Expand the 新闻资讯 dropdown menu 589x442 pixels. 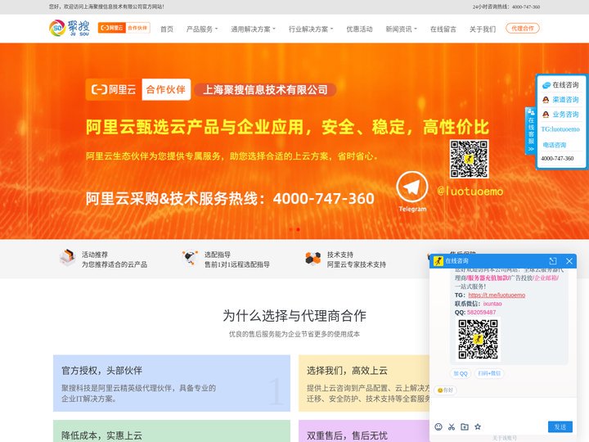(x=401, y=29)
